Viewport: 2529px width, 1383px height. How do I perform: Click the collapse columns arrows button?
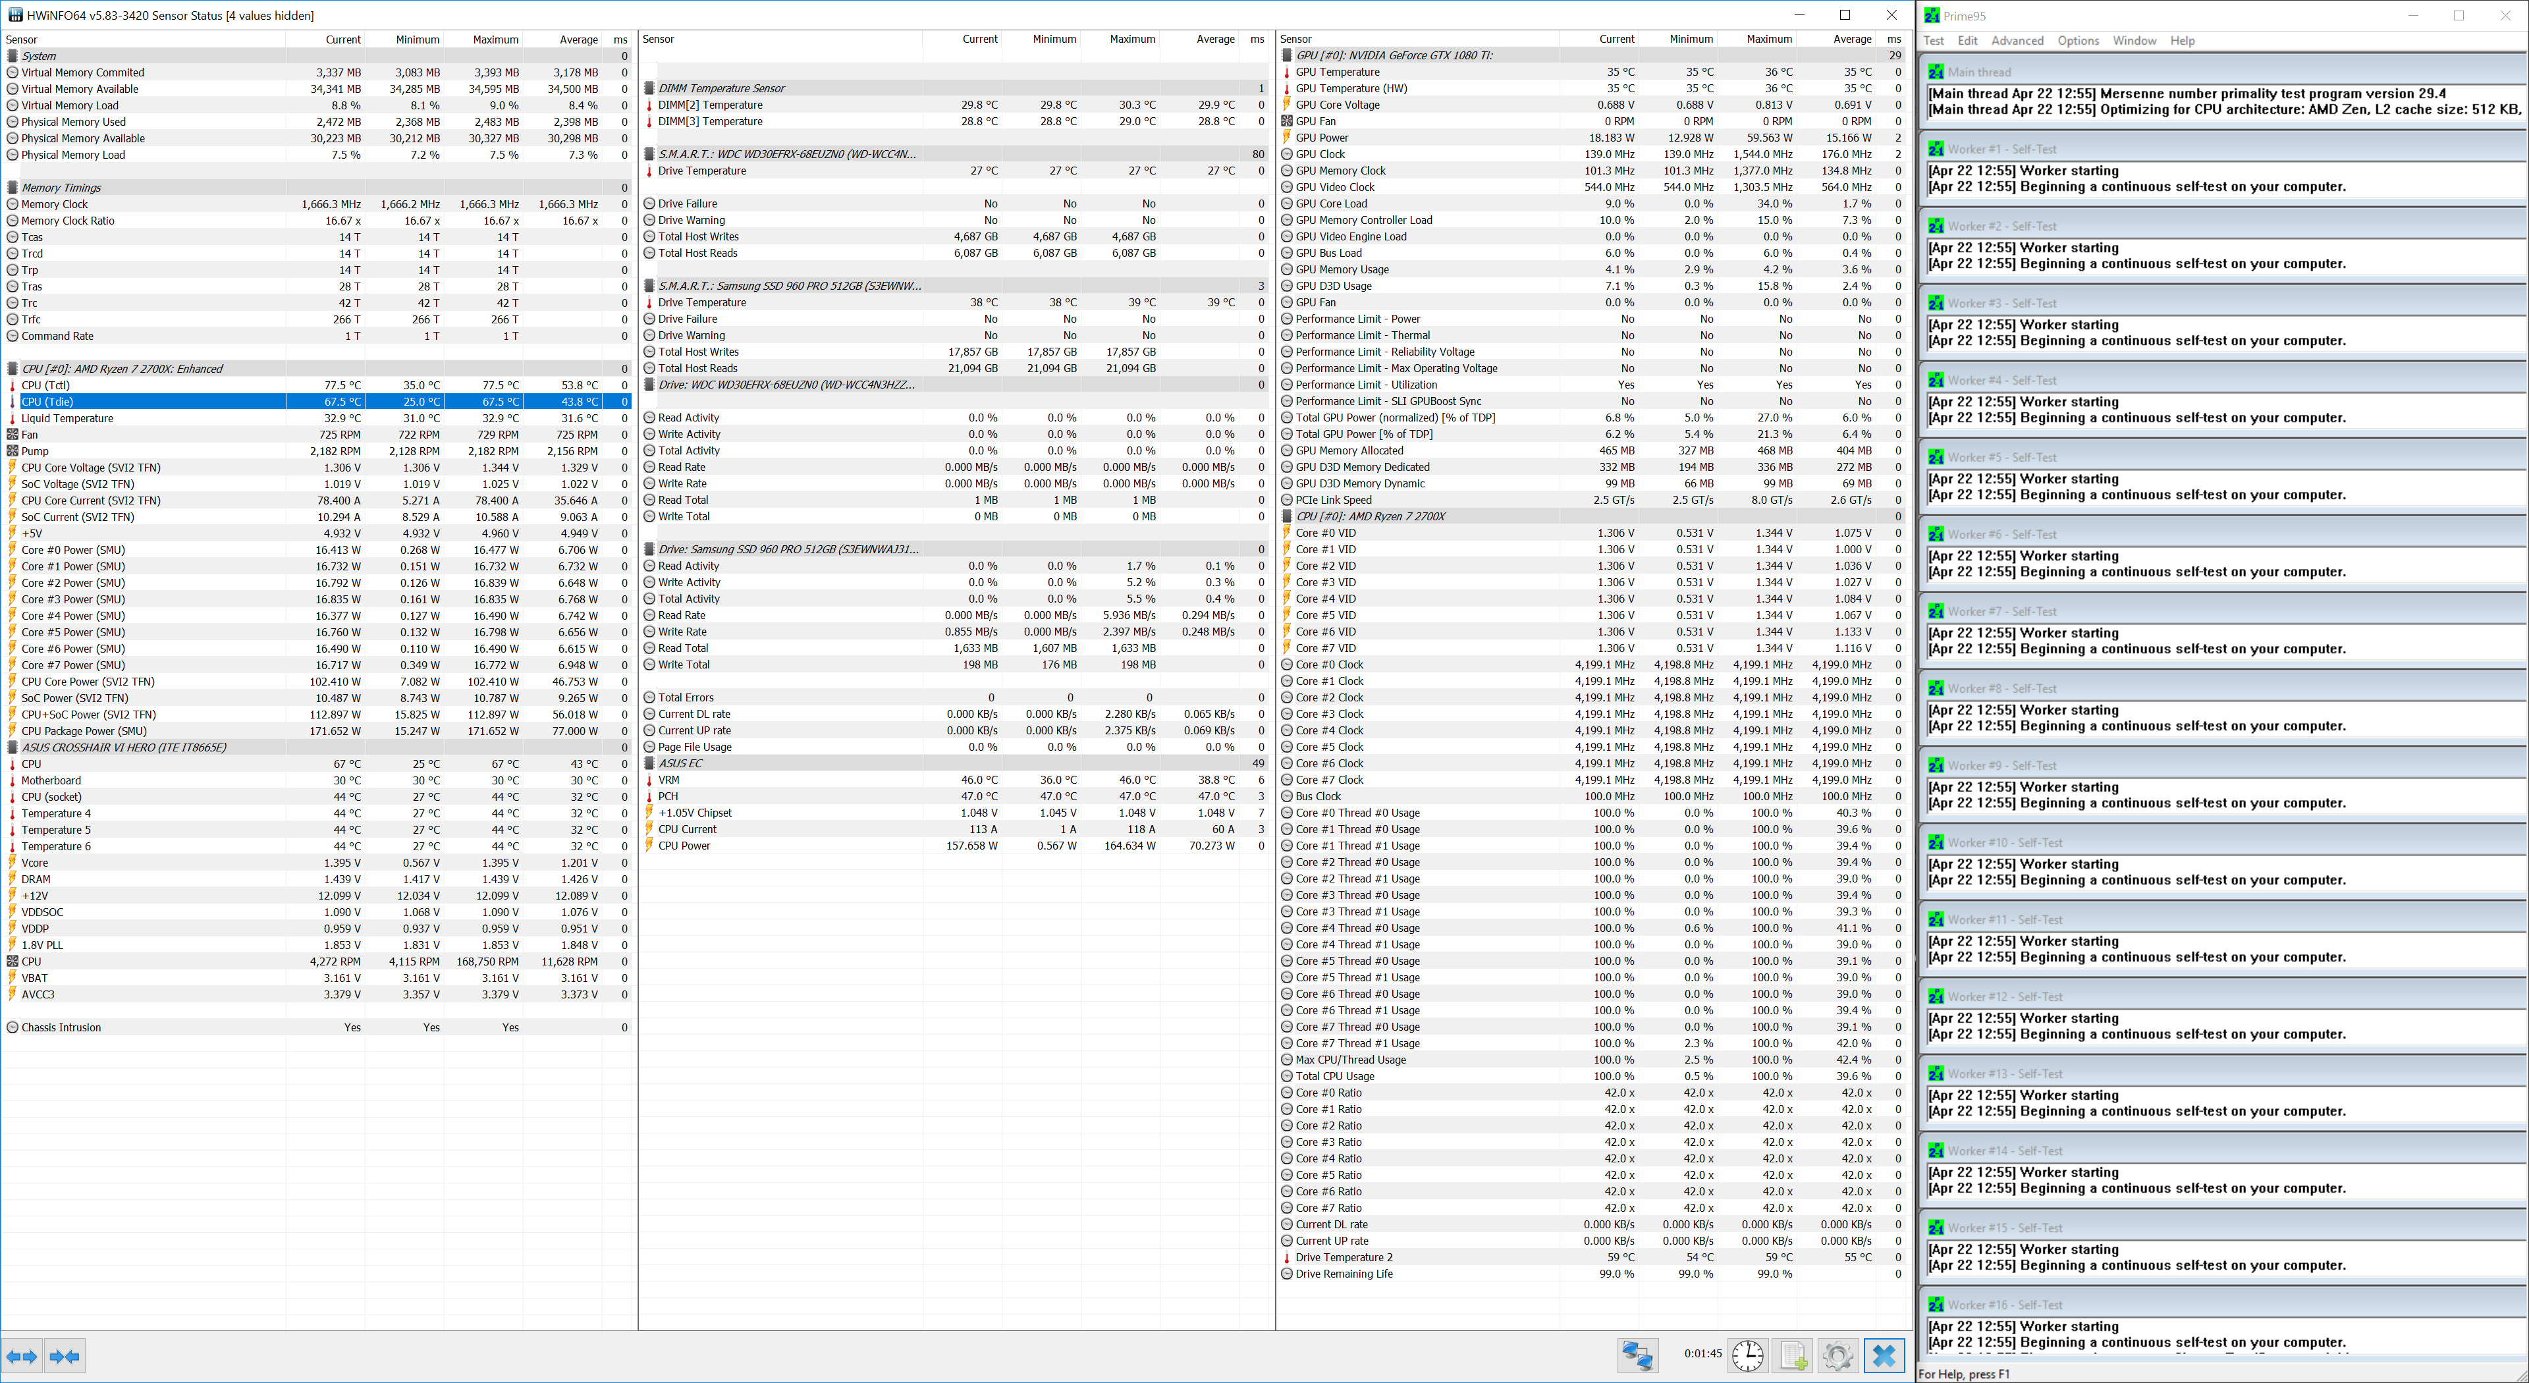tap(65, 1357)
